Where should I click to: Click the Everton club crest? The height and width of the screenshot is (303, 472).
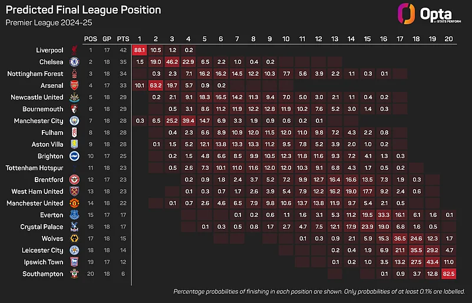point(74,215)
